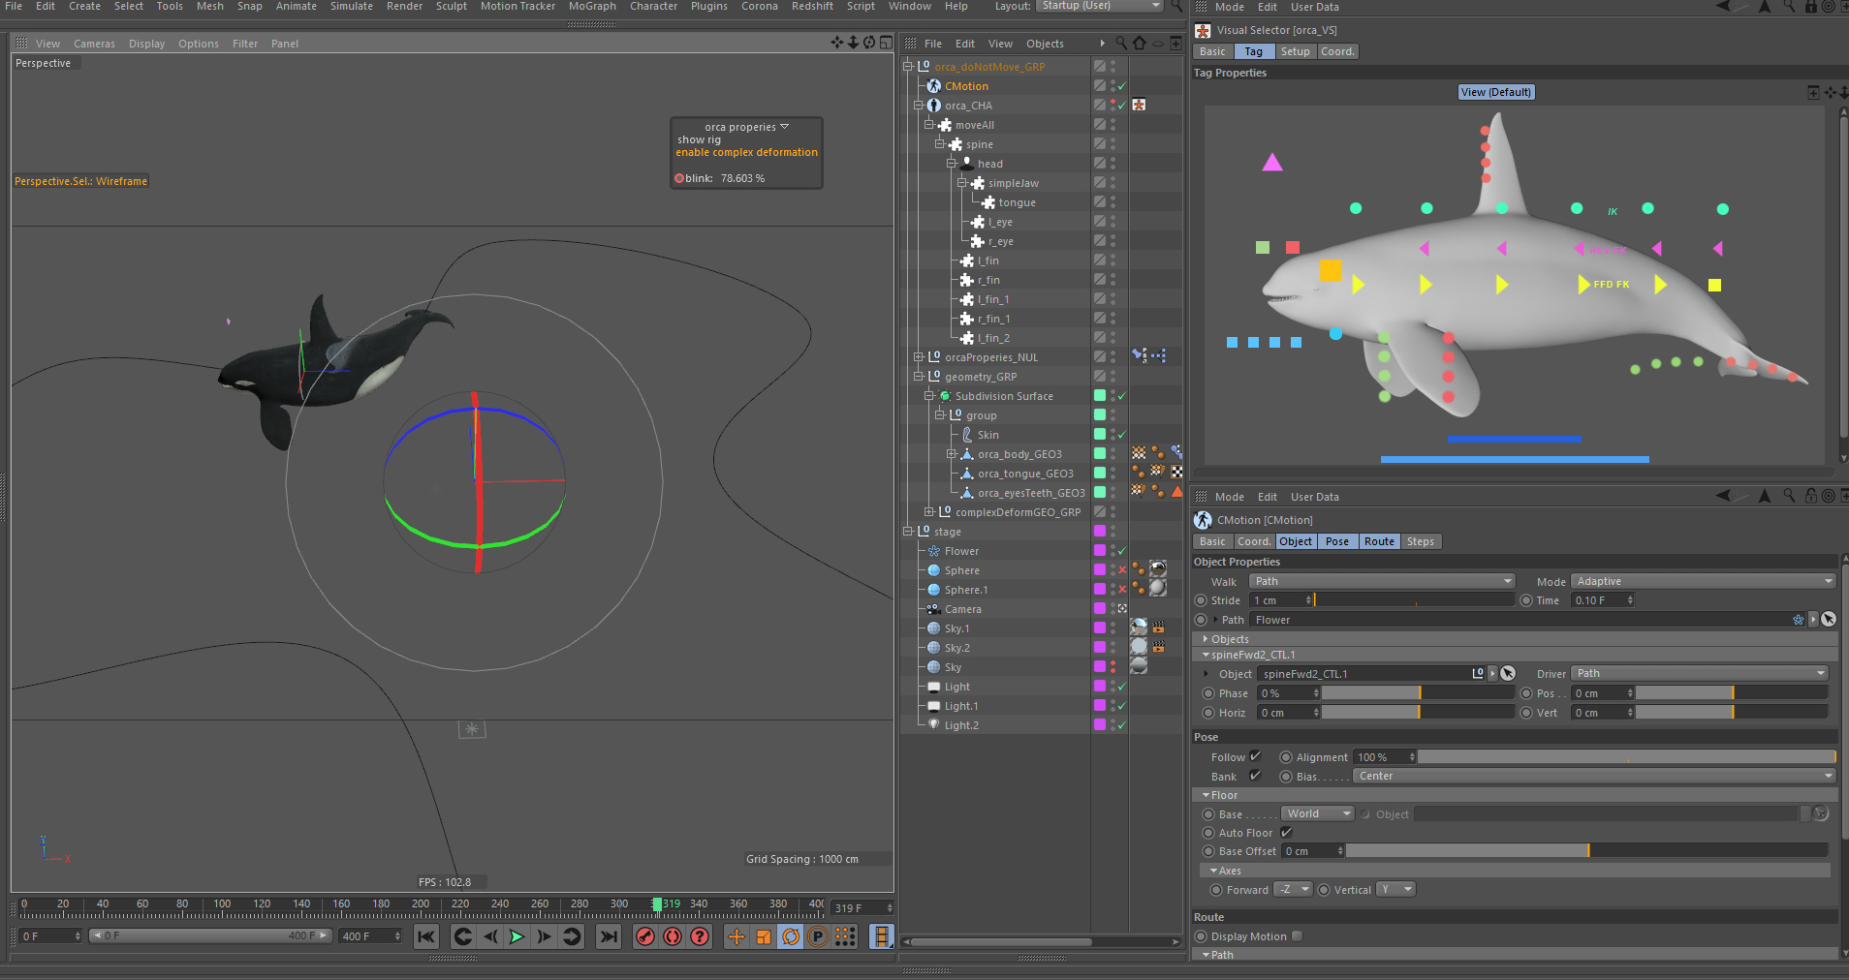Click the Go to End of animation icon
The height and width of the screenshot is (980, 1849).
608,936
